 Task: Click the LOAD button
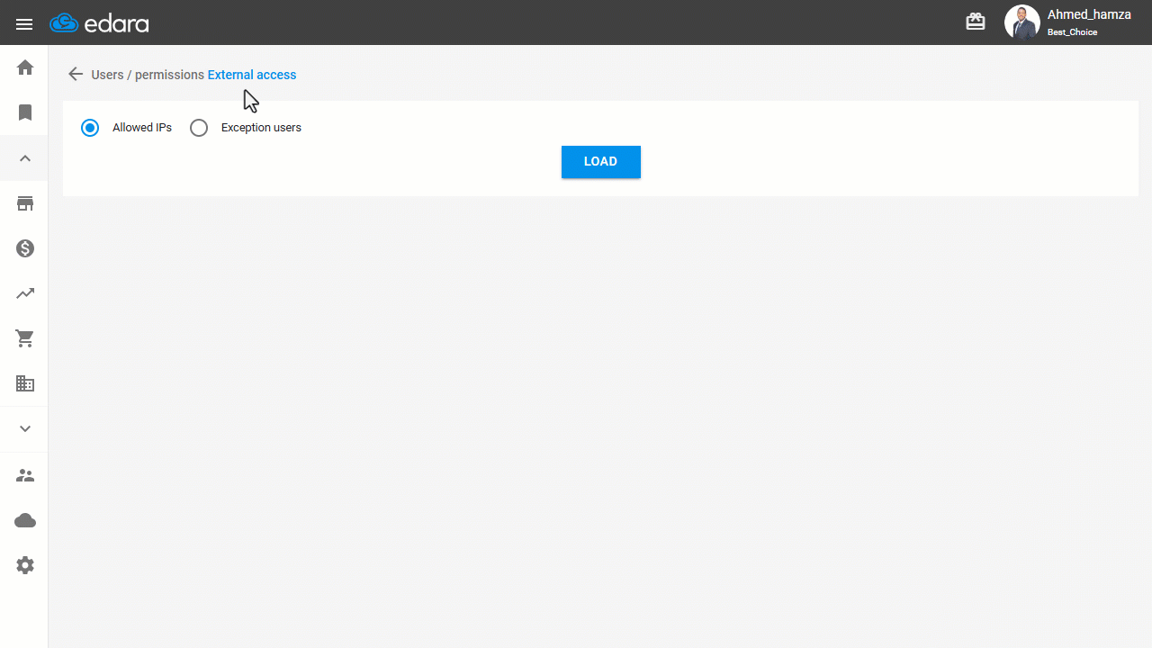point(601,162)
